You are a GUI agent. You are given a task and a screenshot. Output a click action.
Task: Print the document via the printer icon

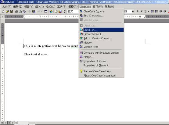tap(16, 11)
